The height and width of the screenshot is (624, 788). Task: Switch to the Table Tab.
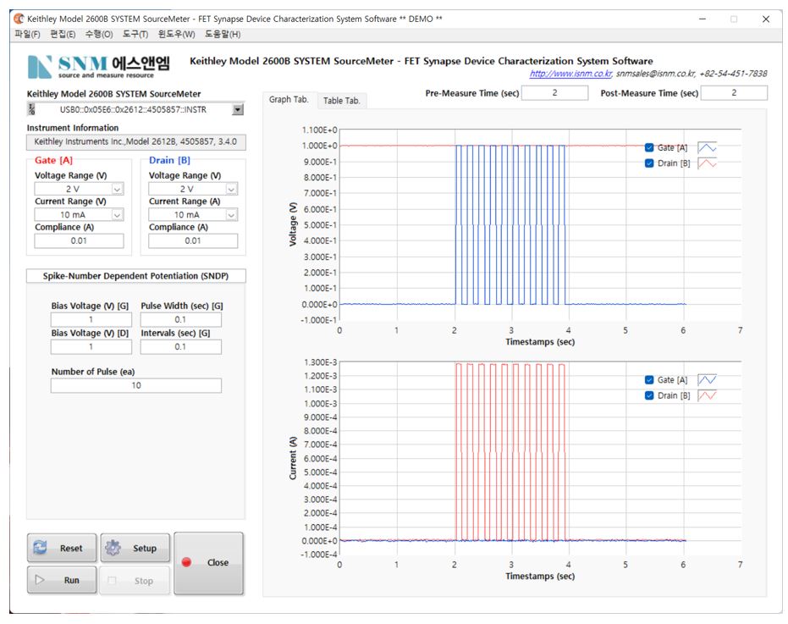(x=342, y=101)
